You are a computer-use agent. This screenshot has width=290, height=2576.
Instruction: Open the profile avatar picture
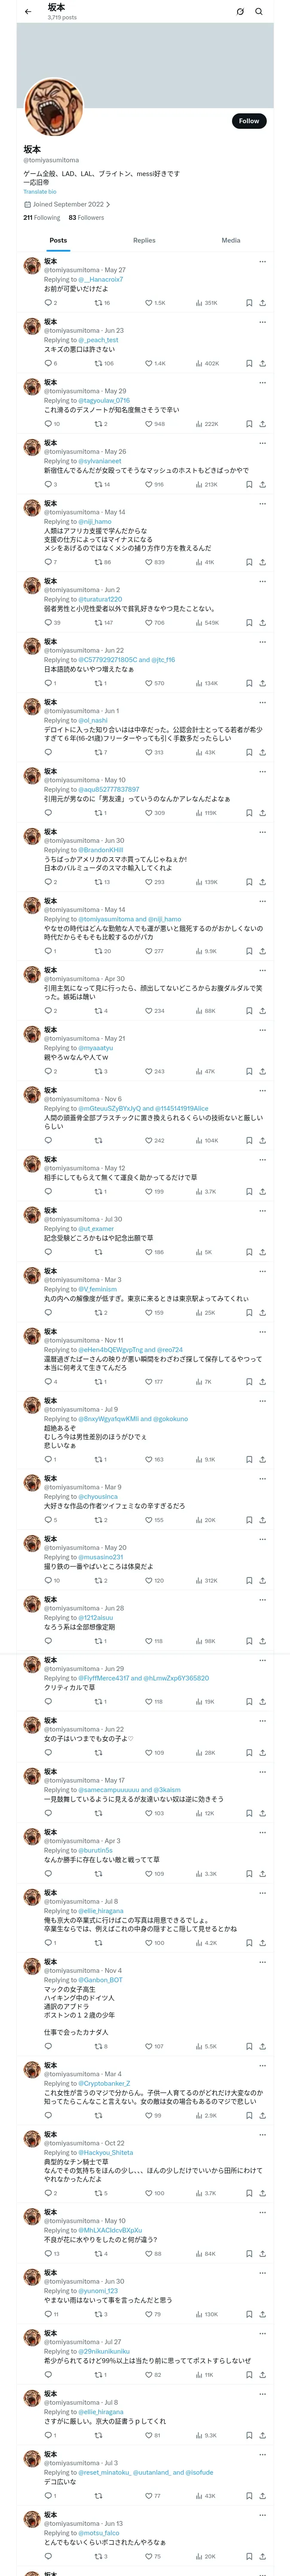[54, 107]
